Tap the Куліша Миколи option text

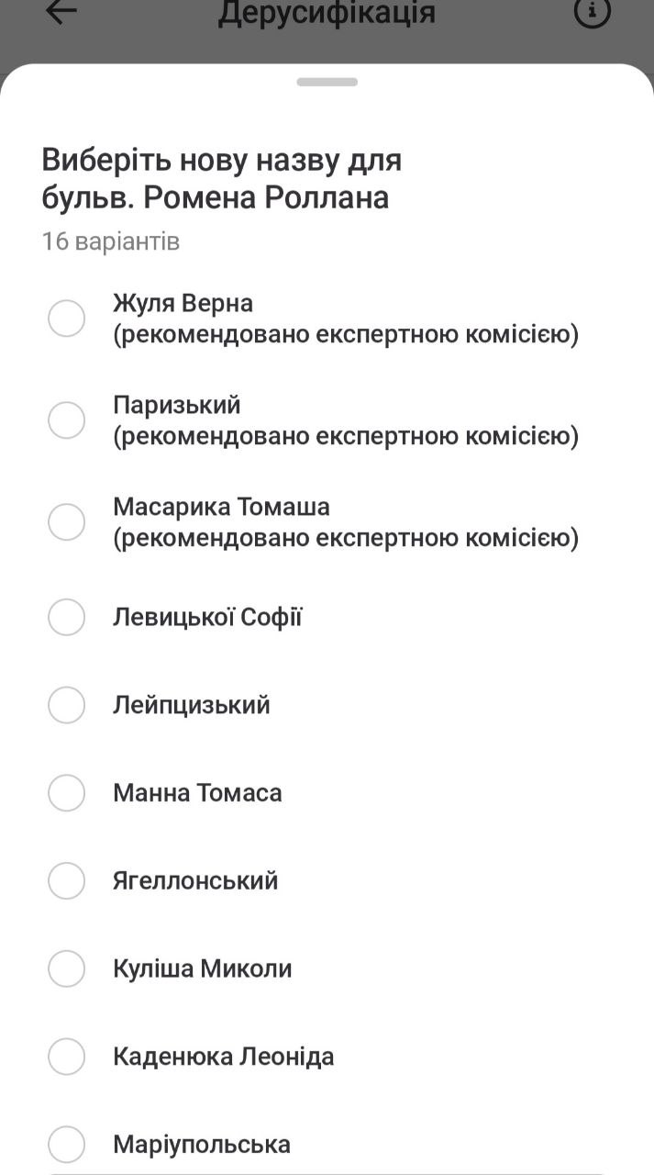tap(202, 968)
